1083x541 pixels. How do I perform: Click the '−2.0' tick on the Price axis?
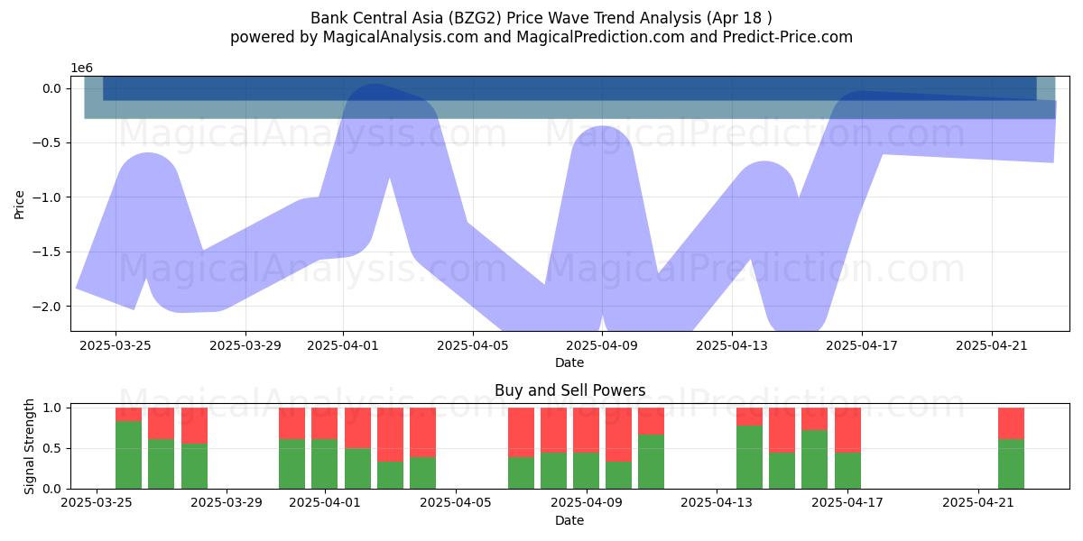(46, 307)
